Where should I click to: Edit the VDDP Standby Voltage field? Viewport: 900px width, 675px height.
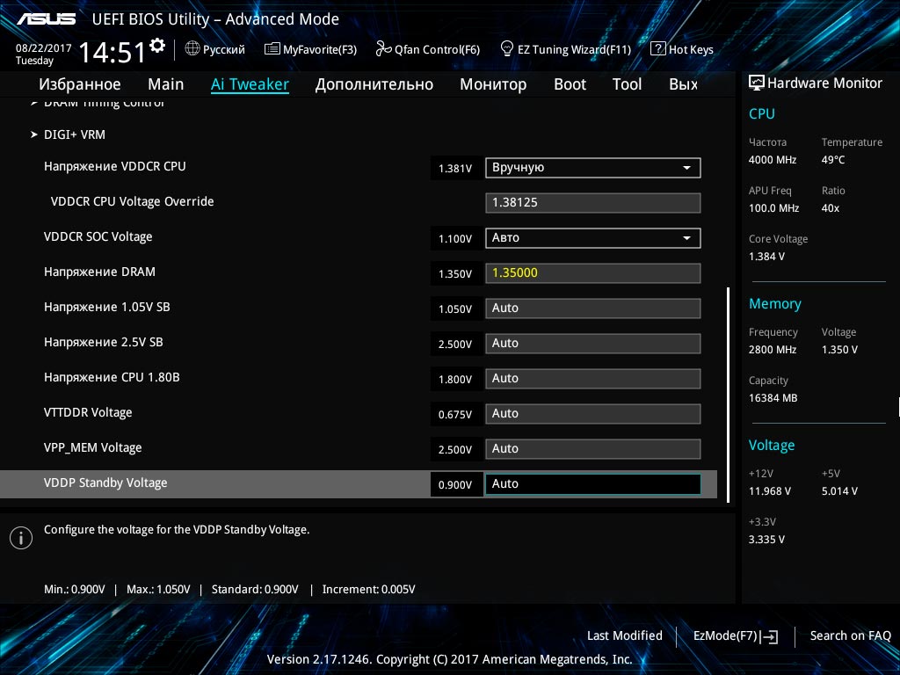coord(593,484)
